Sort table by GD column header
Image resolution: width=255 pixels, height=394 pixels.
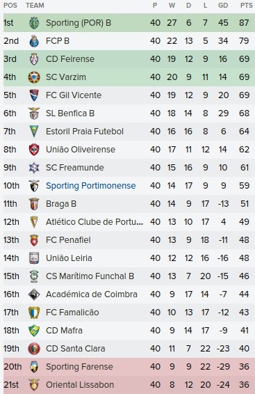point(223,6)
